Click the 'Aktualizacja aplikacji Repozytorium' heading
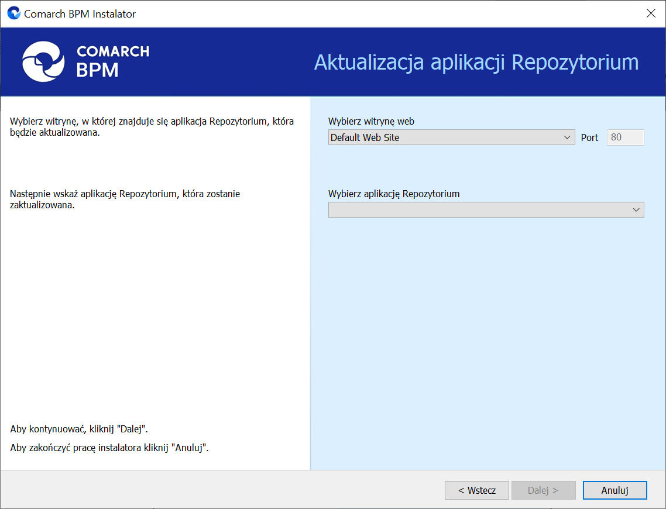The width and height of the screenshot is (666, 509). [476, 62]
